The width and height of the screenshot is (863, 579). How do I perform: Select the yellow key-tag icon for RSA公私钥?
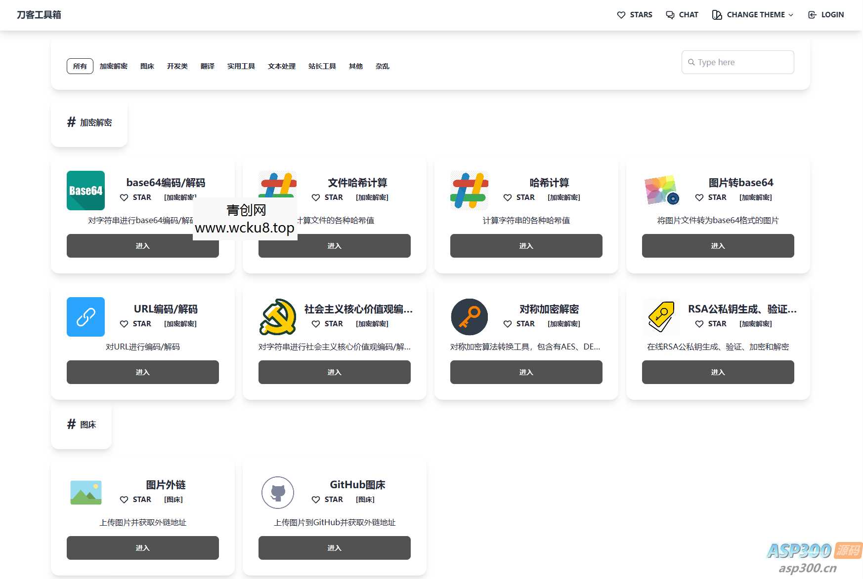tap(661, 316)
